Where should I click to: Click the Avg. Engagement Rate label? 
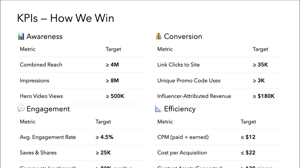coord(48,137)
